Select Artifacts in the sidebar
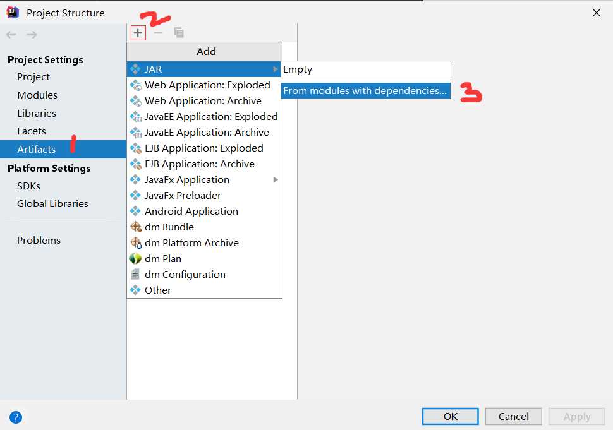613x430 pixels. (63, 149)
